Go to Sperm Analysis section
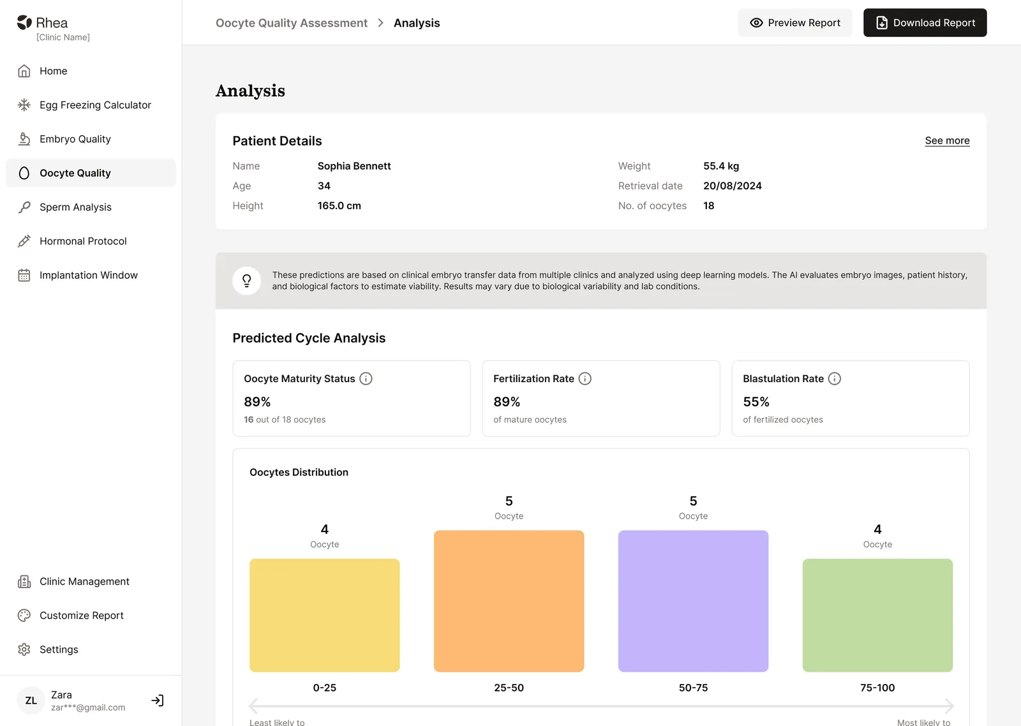Screen dimensions: 1021x726 (91, 207)
